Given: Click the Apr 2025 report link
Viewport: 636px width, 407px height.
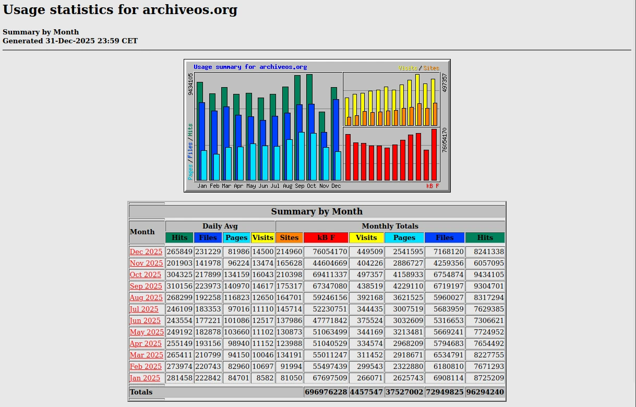Looking at the screenshot, I should tap(146, 344).
